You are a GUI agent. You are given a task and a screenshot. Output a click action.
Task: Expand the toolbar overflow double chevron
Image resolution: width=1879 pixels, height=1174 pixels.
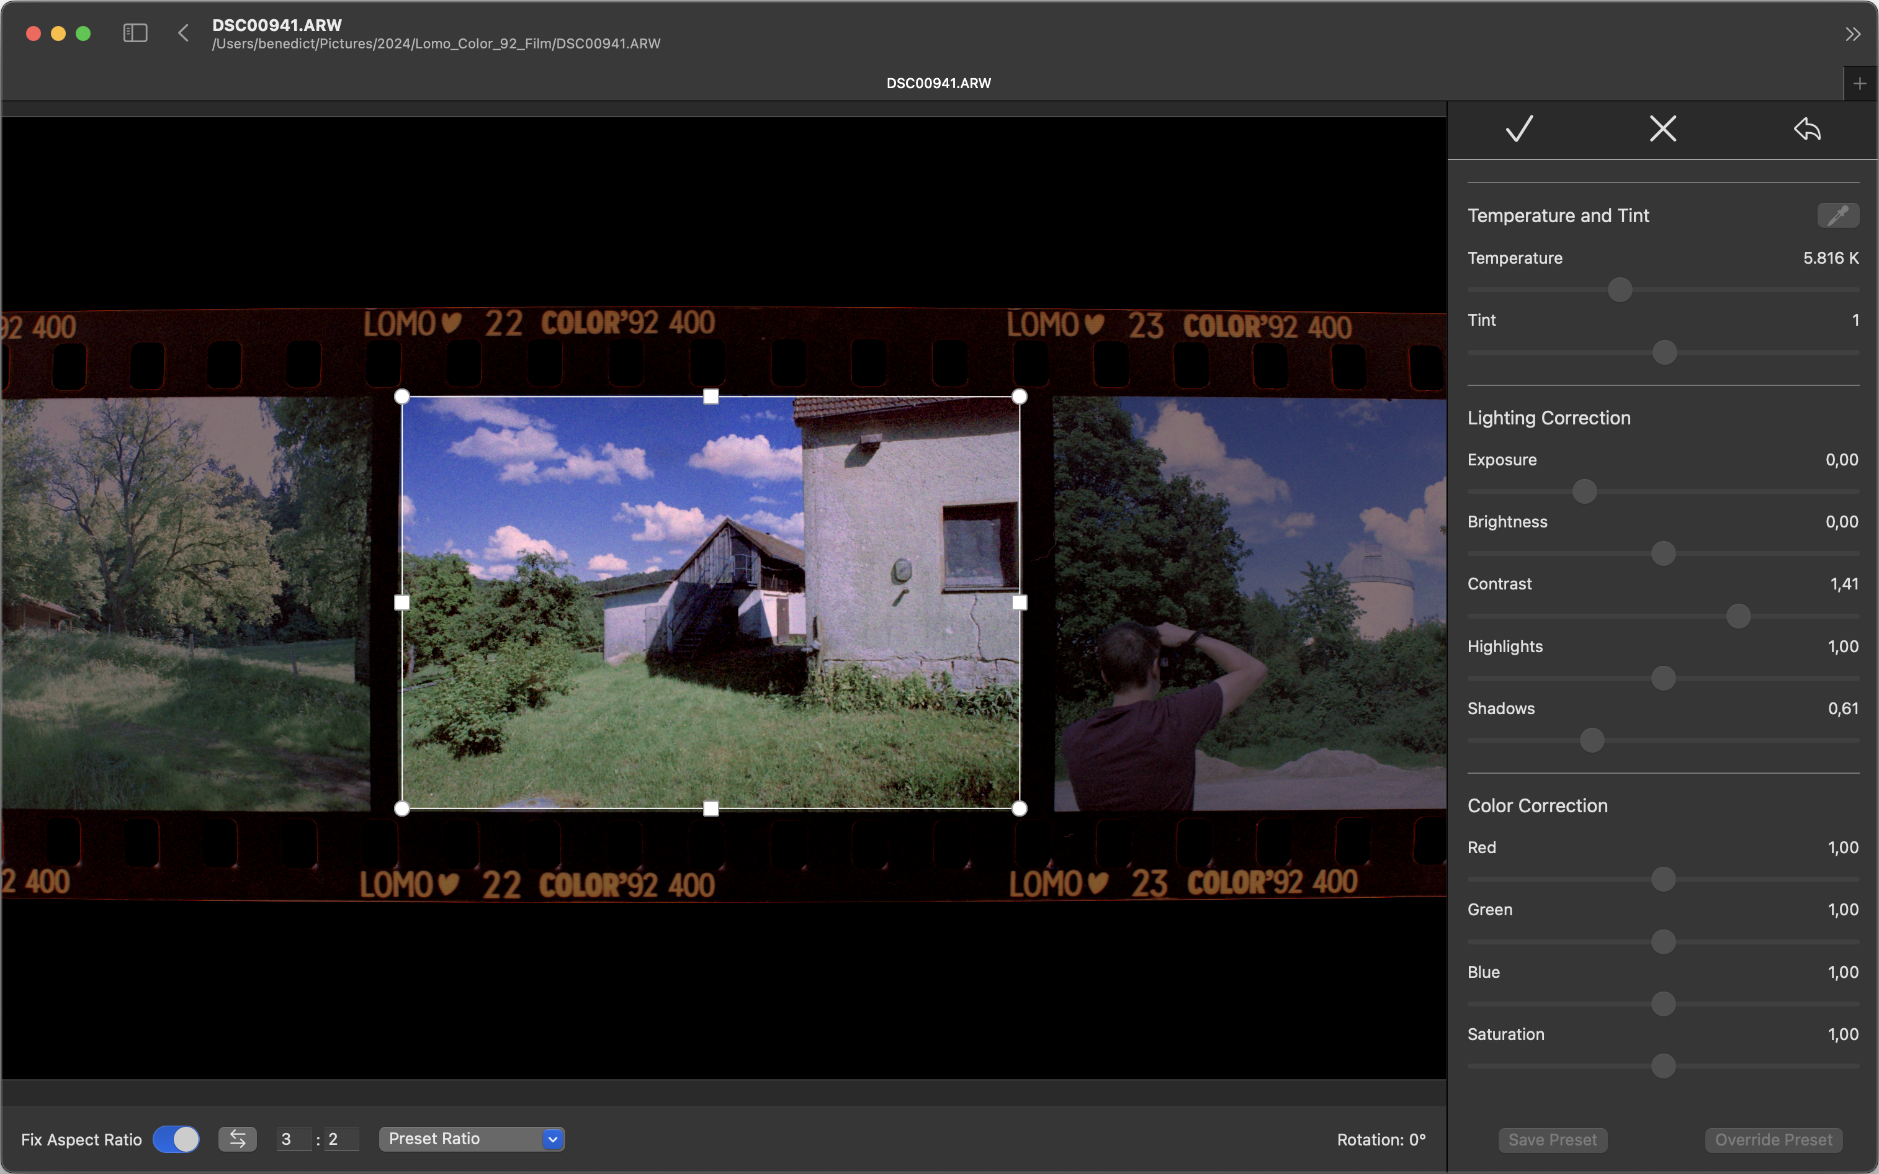1852,34
